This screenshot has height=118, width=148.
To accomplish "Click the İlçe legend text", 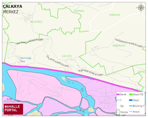I will 122,106.
